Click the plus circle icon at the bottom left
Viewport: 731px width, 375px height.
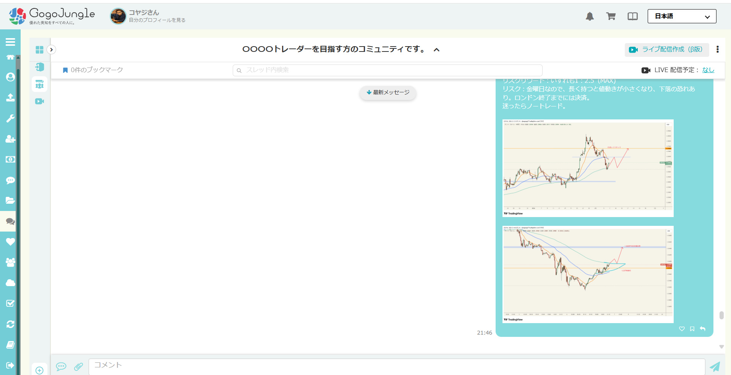pos(39,370)
